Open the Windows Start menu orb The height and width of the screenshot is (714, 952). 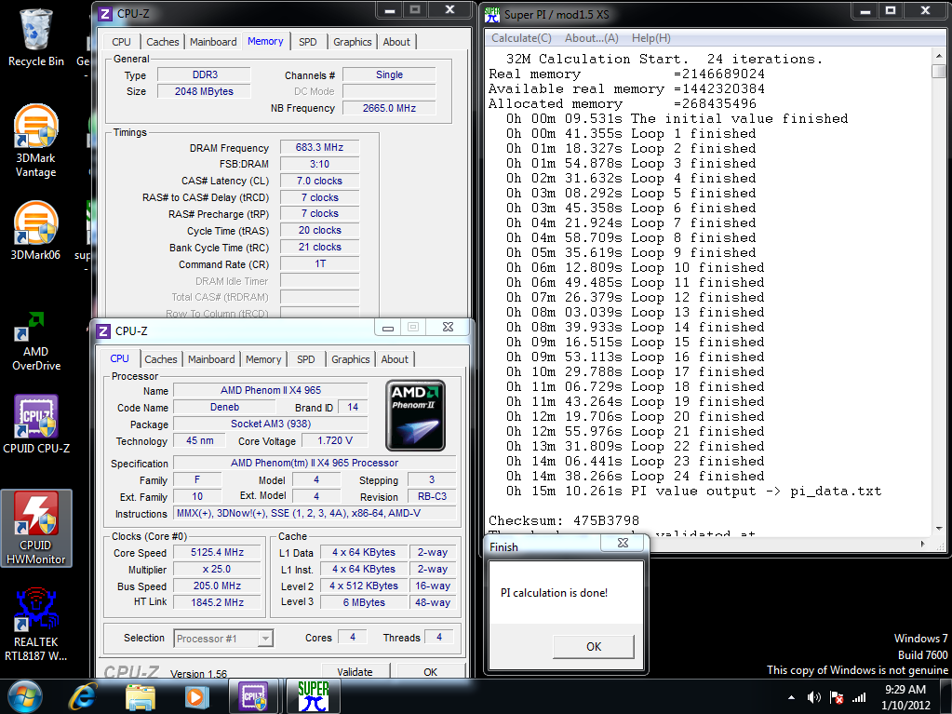25,697
